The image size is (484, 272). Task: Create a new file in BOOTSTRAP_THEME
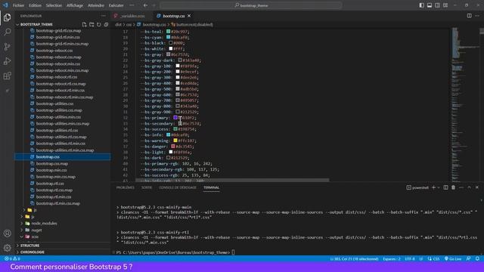tap(84, 24)
